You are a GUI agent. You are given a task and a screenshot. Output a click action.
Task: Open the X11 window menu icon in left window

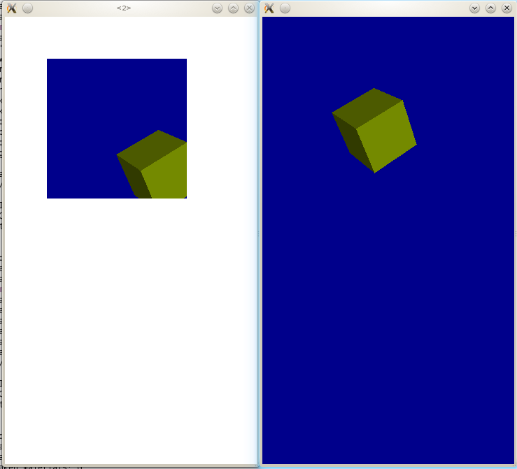tap(11, 8)
